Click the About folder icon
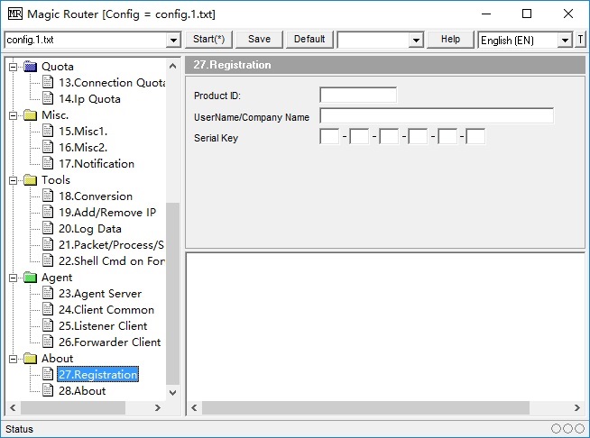 [x=30, y=359]
